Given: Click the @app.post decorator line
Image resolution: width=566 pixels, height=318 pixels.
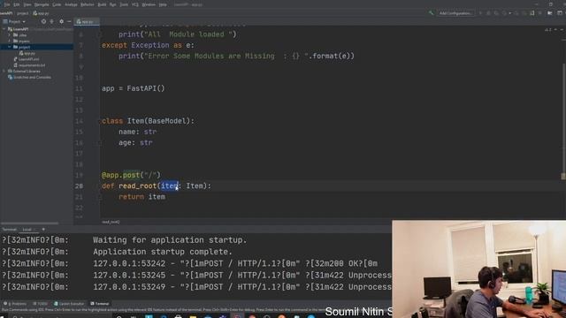Looking at the screenshot, I should click(x=131, y=175).
